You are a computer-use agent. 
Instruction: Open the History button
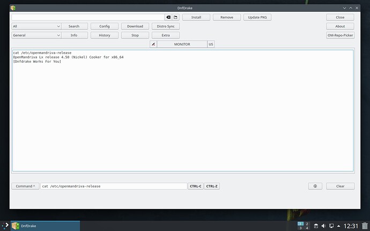(105, 35)
